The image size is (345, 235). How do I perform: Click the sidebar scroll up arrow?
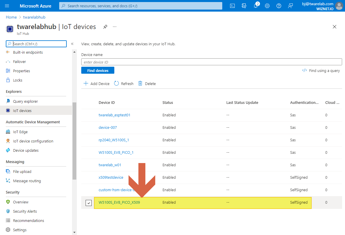(x=74, y=52)
